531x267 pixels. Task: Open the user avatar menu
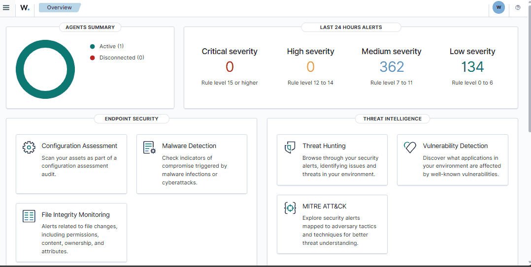(498, 8)
